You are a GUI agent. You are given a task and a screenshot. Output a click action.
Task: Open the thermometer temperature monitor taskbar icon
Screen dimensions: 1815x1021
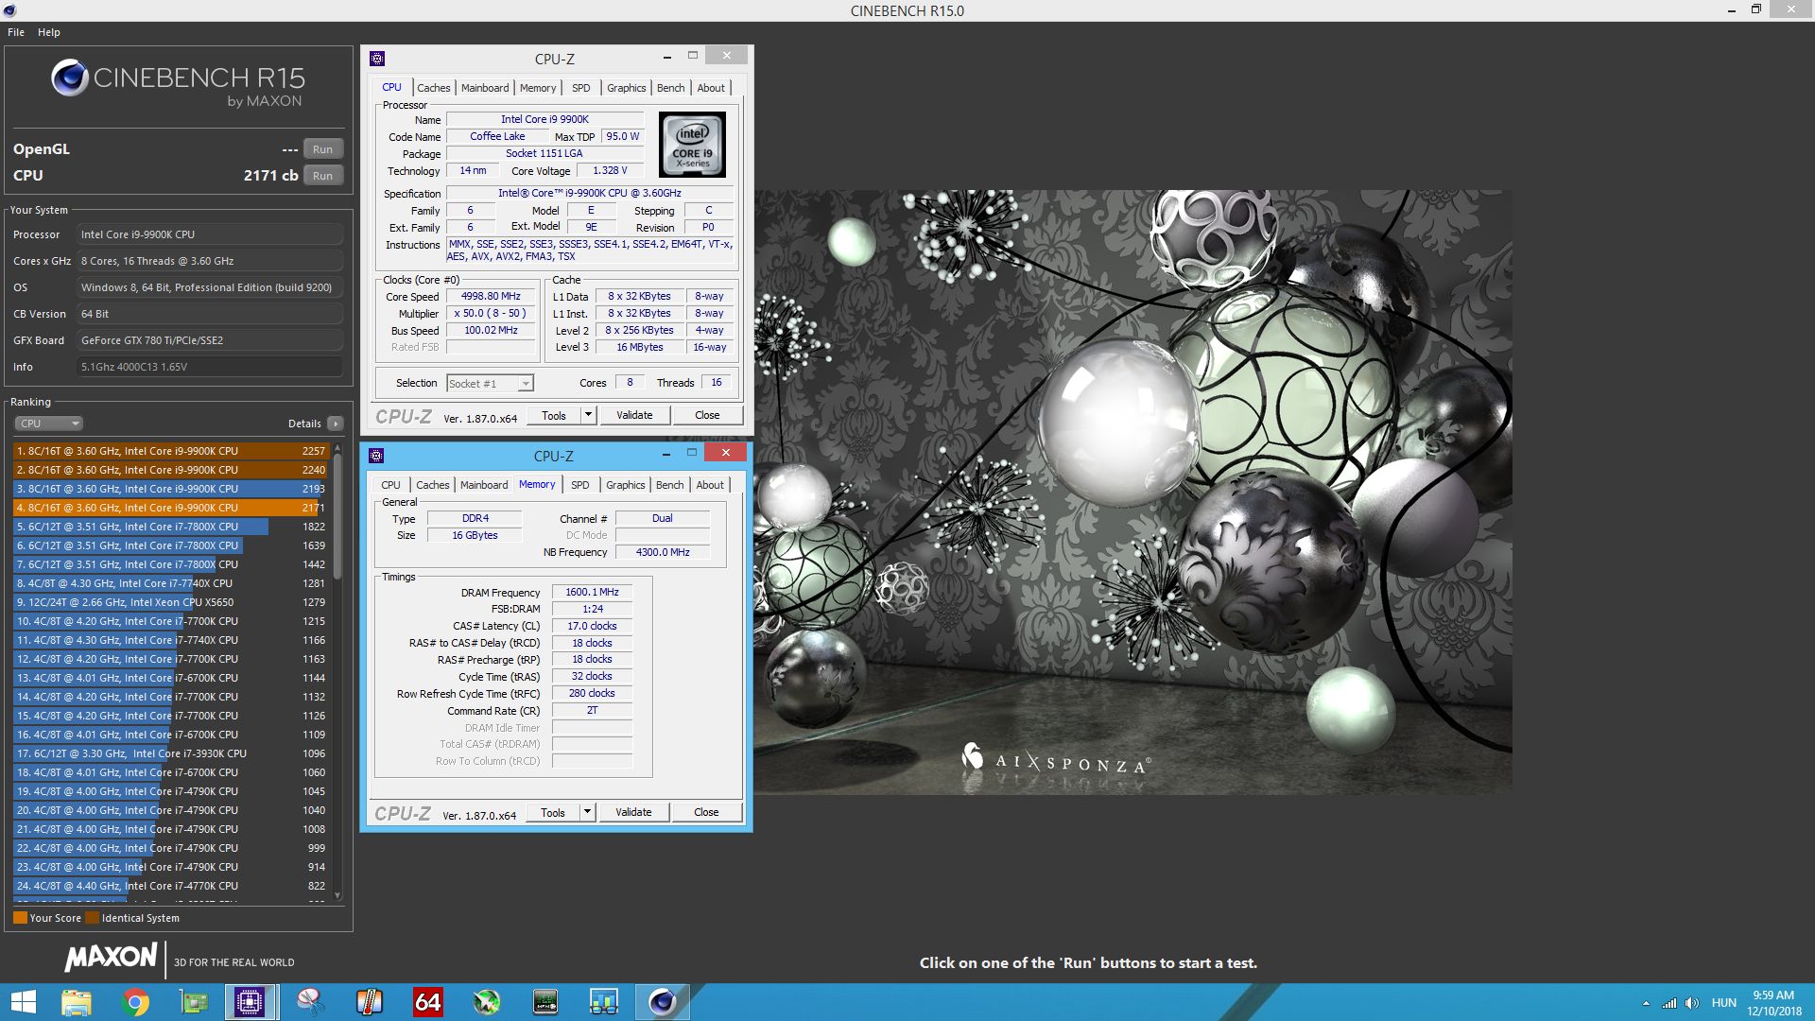coord(369,1002)
